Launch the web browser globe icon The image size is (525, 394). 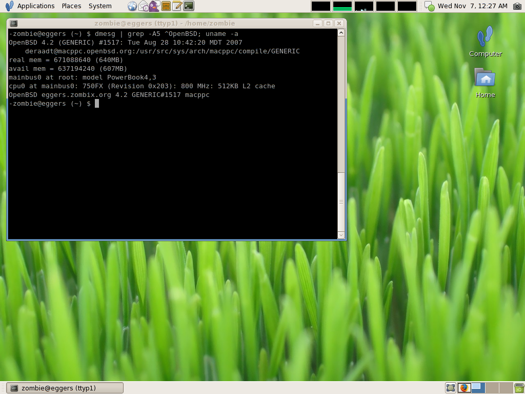(x=132, y=6)
